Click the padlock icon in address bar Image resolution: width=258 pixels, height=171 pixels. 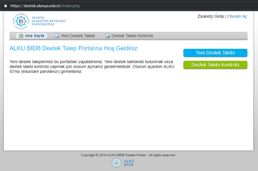click(x=5, y=6)
